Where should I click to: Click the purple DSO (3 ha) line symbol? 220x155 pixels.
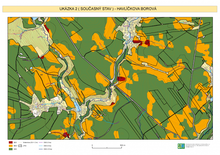[x=40, y=142]
